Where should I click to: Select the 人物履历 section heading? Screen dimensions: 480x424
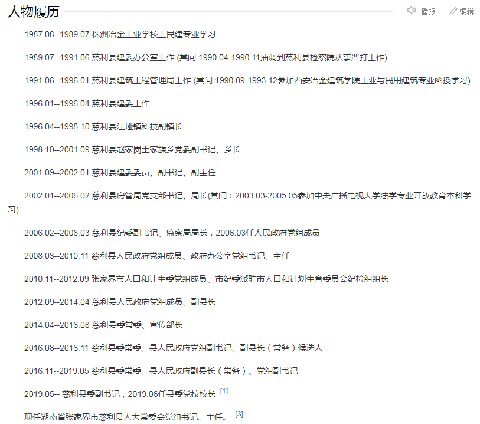click(x=32, y=11)
